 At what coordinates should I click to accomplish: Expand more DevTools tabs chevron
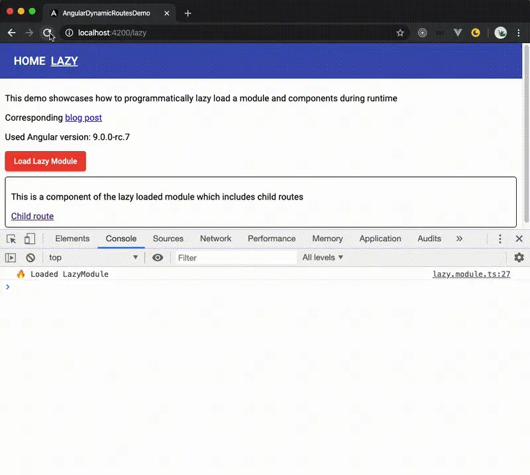460,238
